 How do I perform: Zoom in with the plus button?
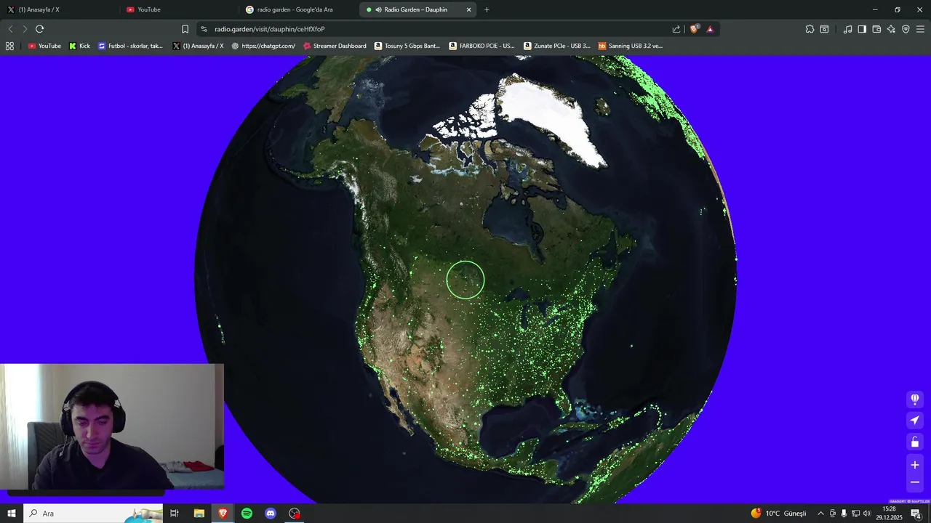915,465
